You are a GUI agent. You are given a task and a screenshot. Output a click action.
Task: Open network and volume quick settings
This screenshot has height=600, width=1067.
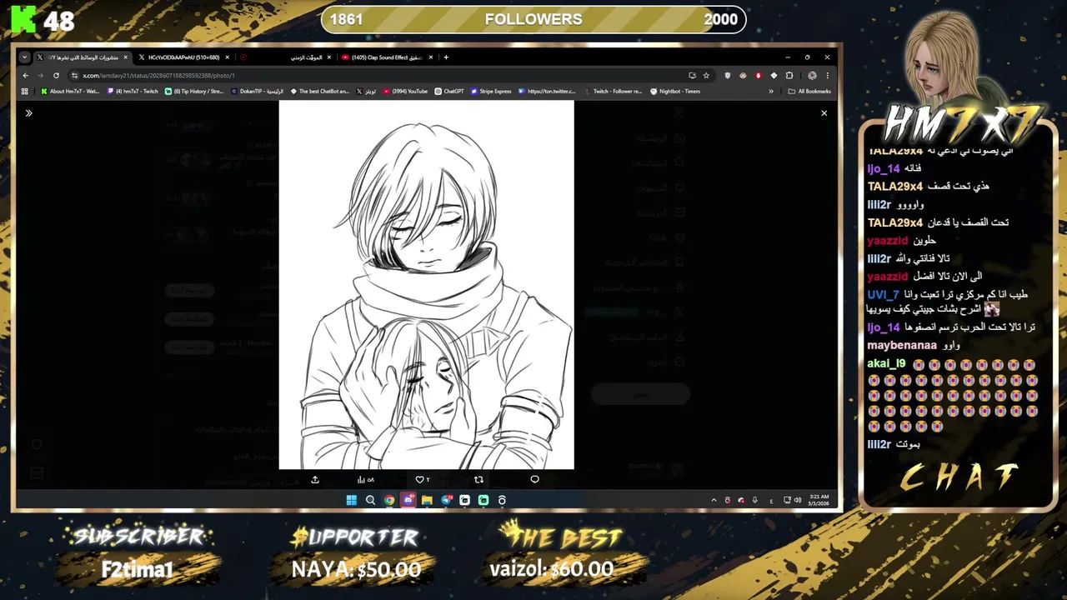pos(791,500)
